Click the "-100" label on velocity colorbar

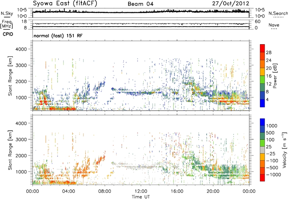(272, 161)
